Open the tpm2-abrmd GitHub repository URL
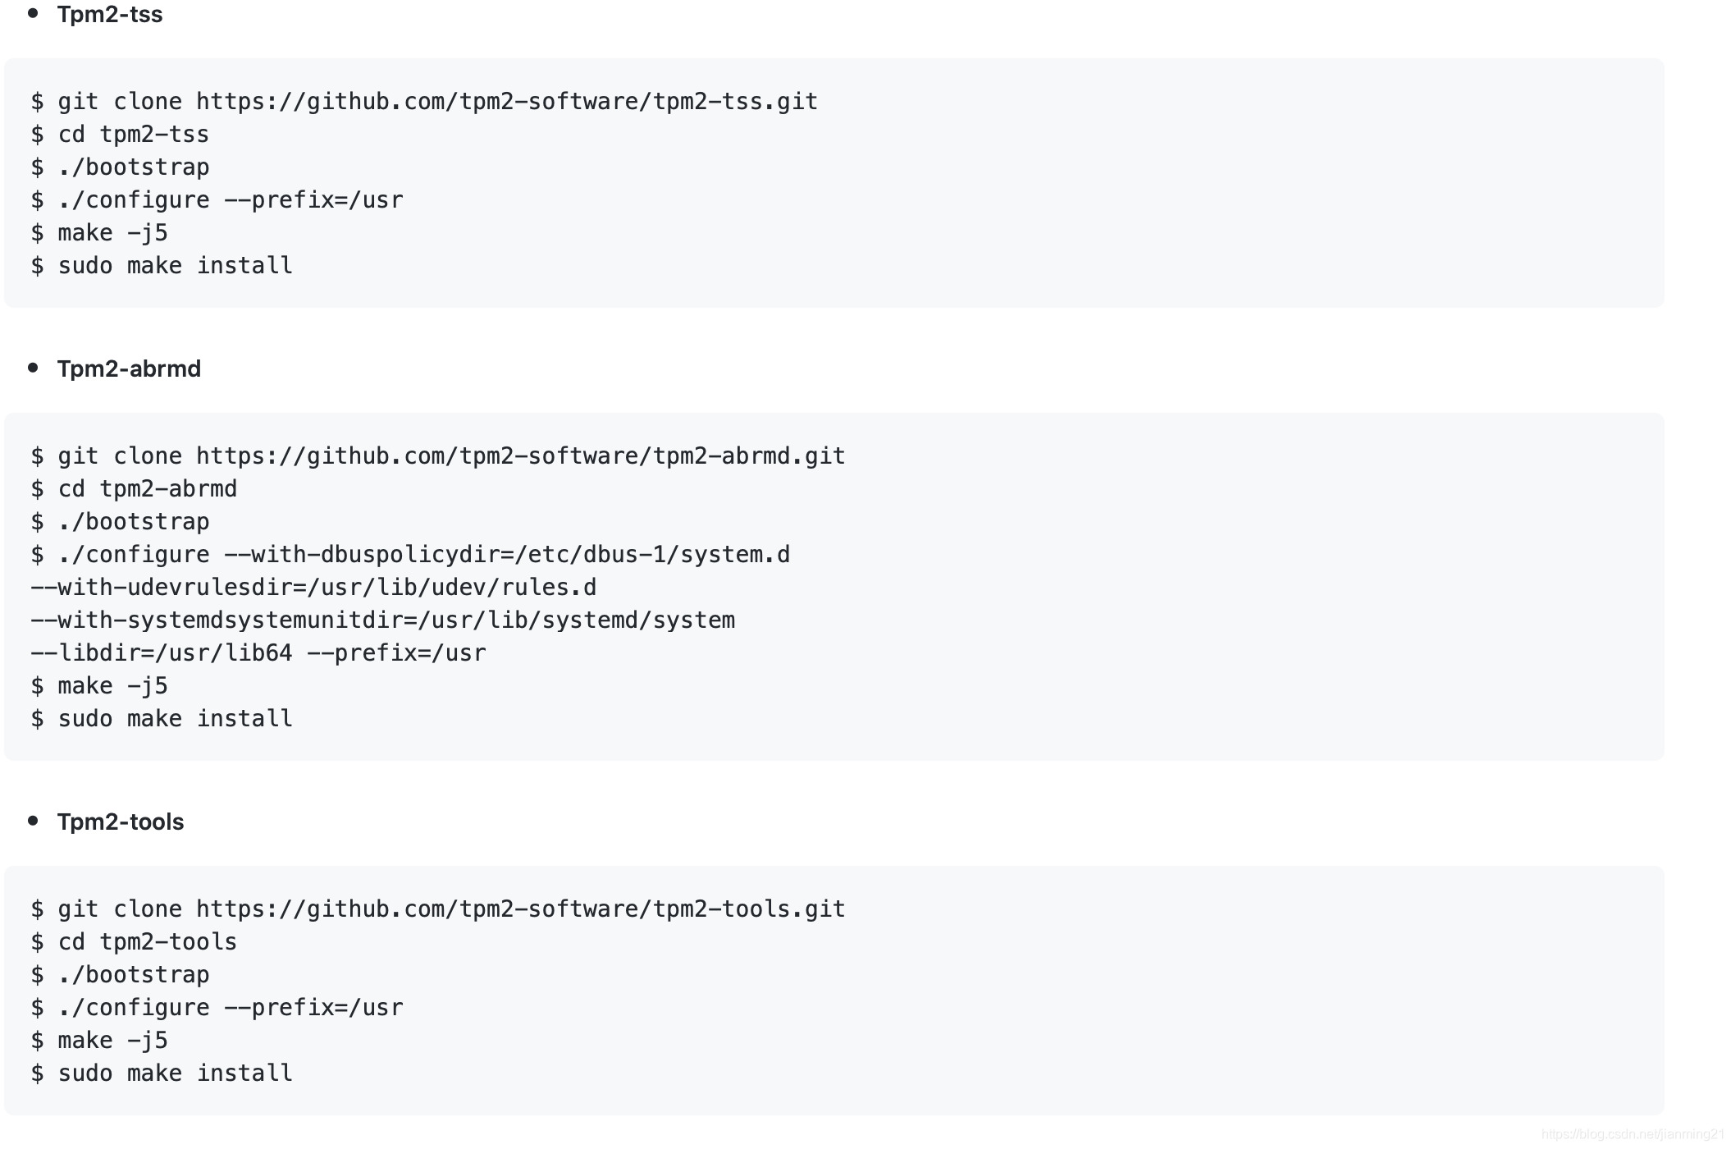1731x1149 pixels. pos(518,455)
